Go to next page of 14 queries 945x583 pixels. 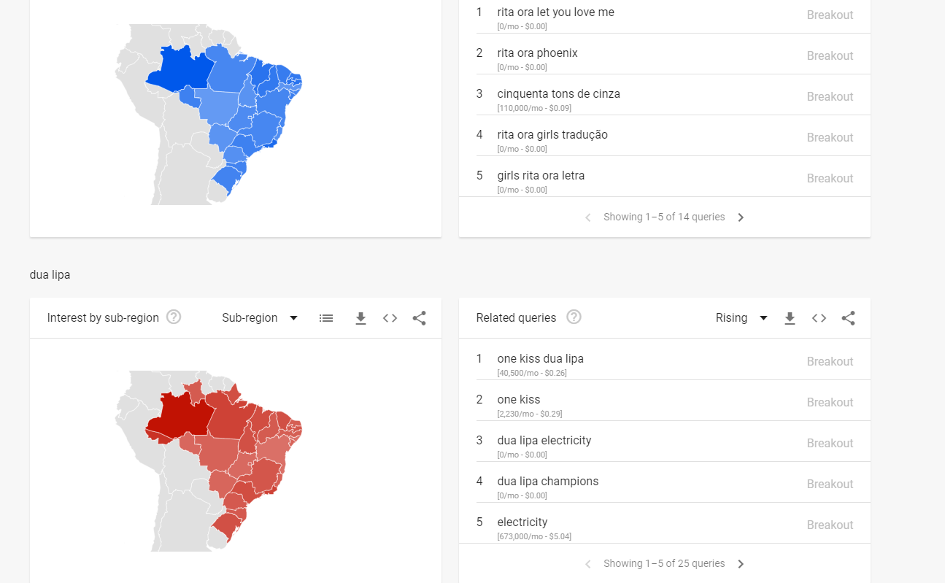click(741, 217)
